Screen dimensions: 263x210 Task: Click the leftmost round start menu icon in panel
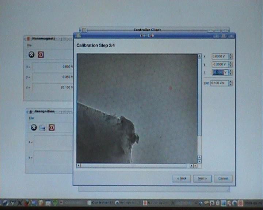click(x=5, y=203)
